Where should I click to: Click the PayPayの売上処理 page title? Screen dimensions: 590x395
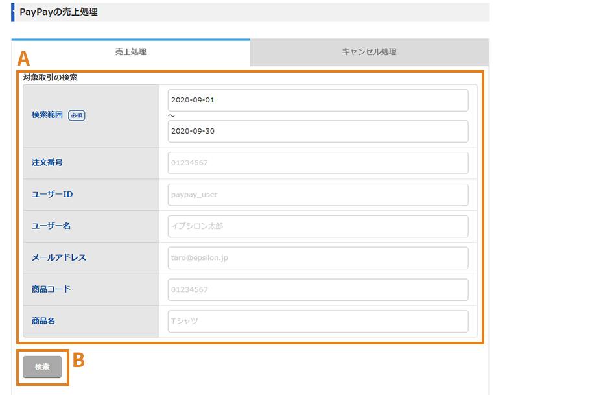coord(59,12)
